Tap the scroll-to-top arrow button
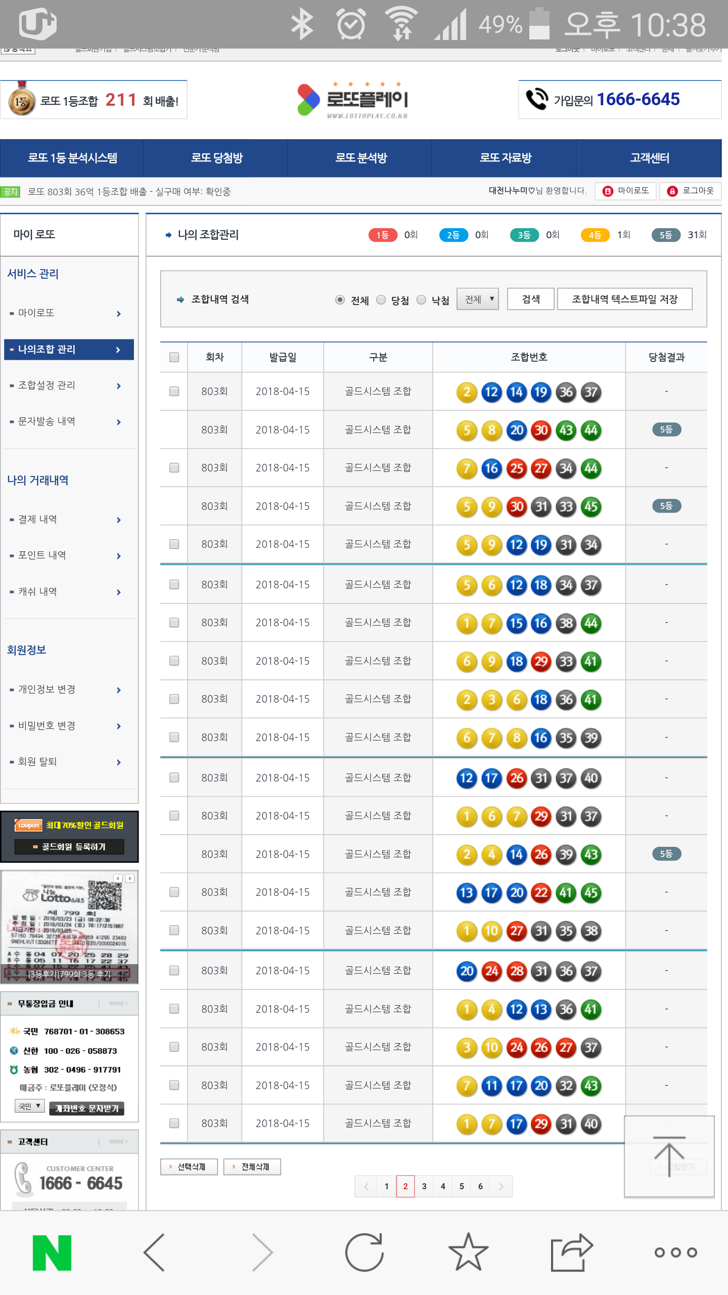 pos(669,1156)
